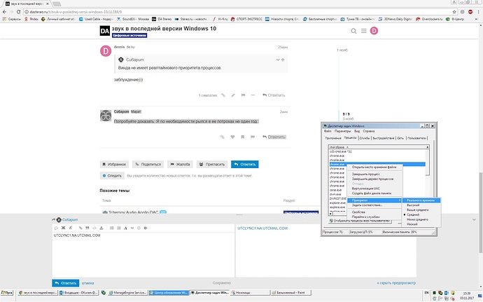Viewport: 483px width, 302px height.
Task: Select Высокий priority
Action: (413, 205)
